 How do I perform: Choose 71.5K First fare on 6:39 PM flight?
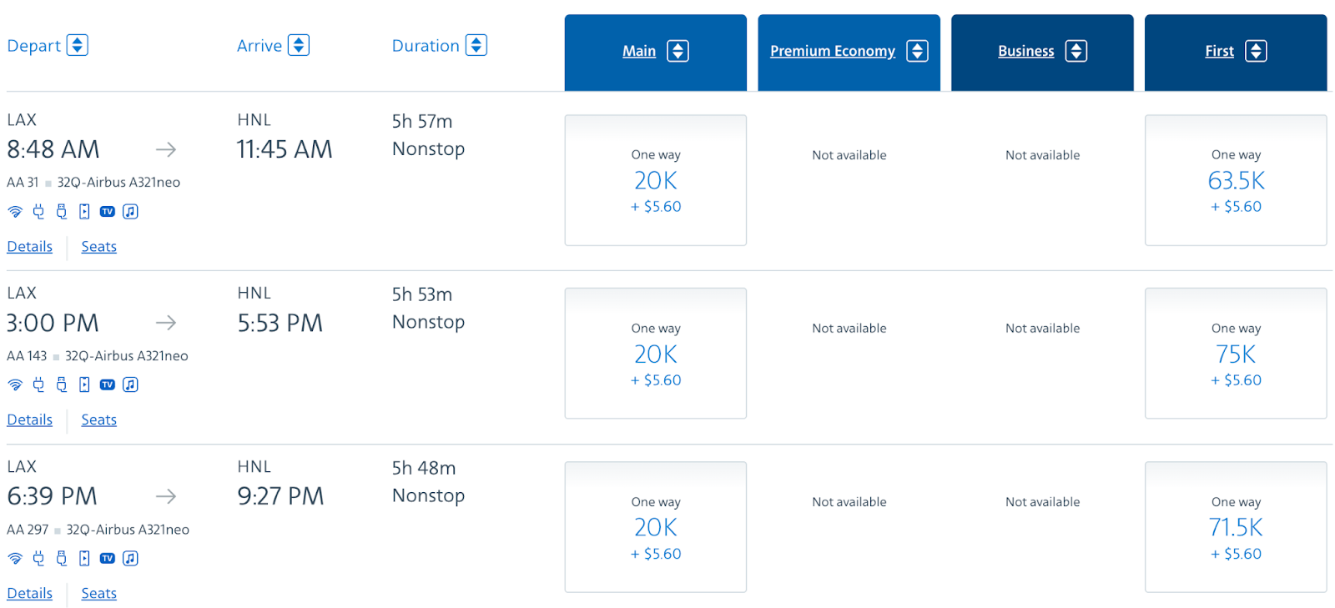(x=1236, y=528)
